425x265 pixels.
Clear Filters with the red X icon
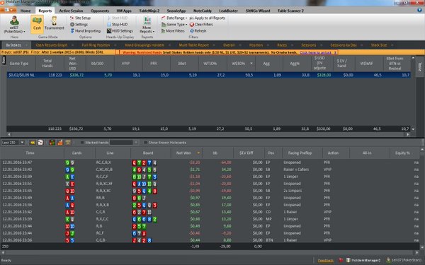click(201, 24)
